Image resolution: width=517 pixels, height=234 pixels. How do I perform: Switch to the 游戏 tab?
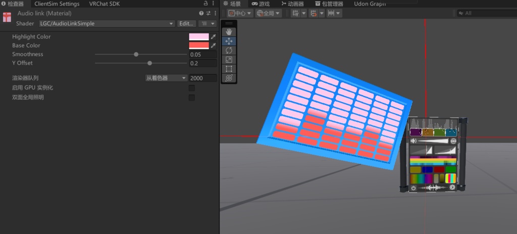click(261, 4)
